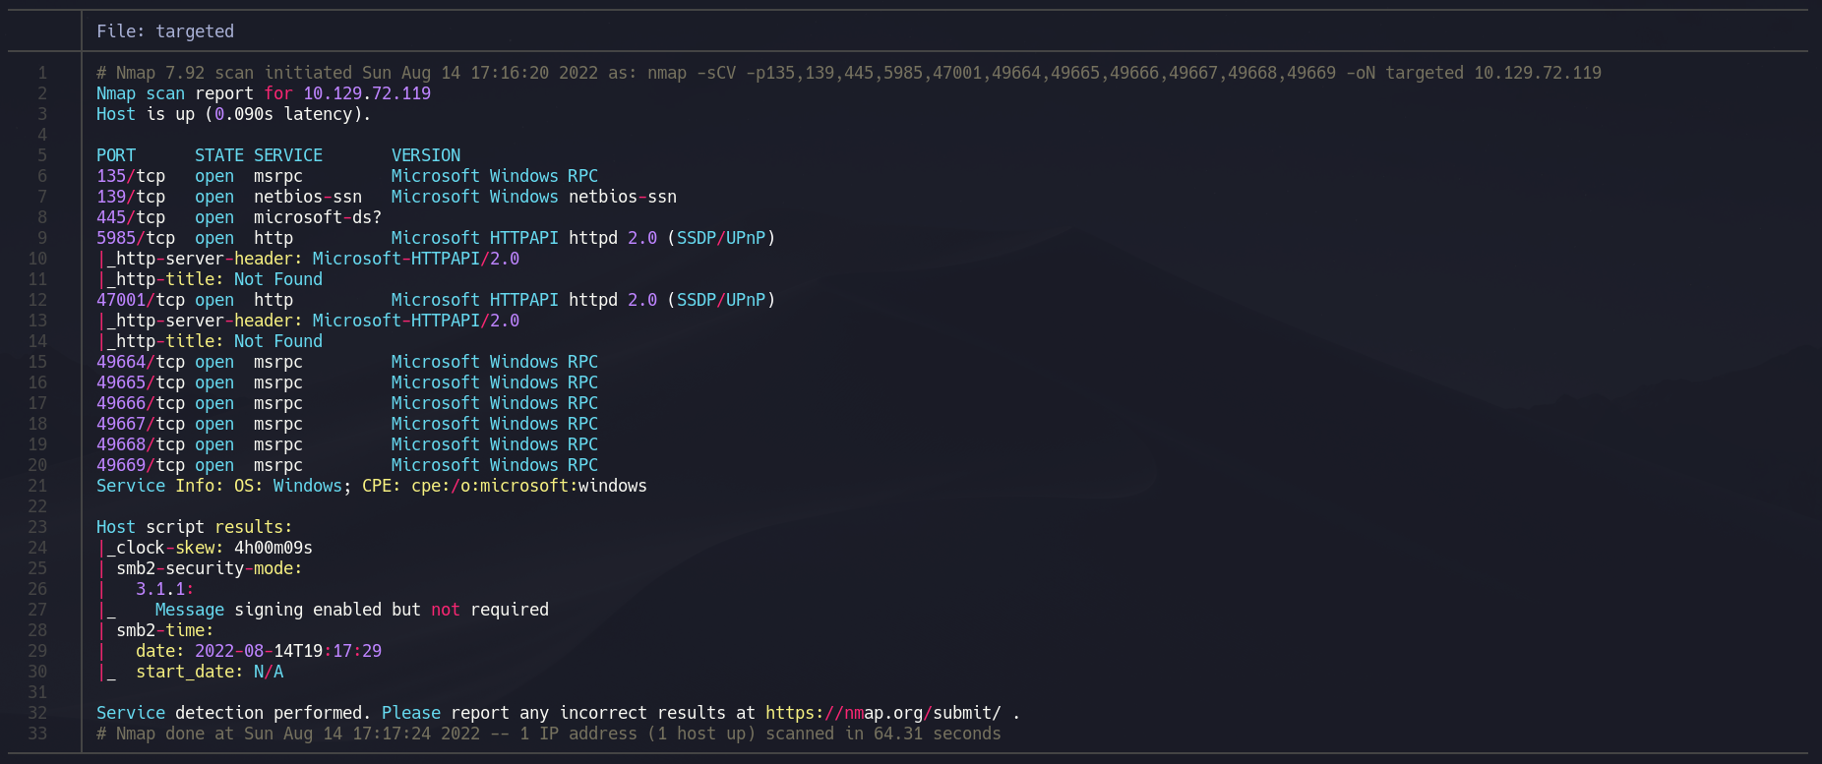
Task: Click 'Host script results:' heading
Action: pyautogui.click(x=195, y=527)
